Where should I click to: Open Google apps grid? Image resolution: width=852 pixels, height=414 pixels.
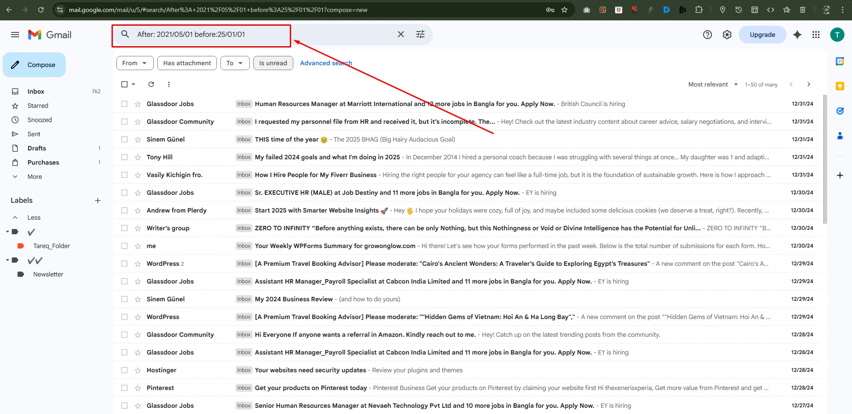816,35
